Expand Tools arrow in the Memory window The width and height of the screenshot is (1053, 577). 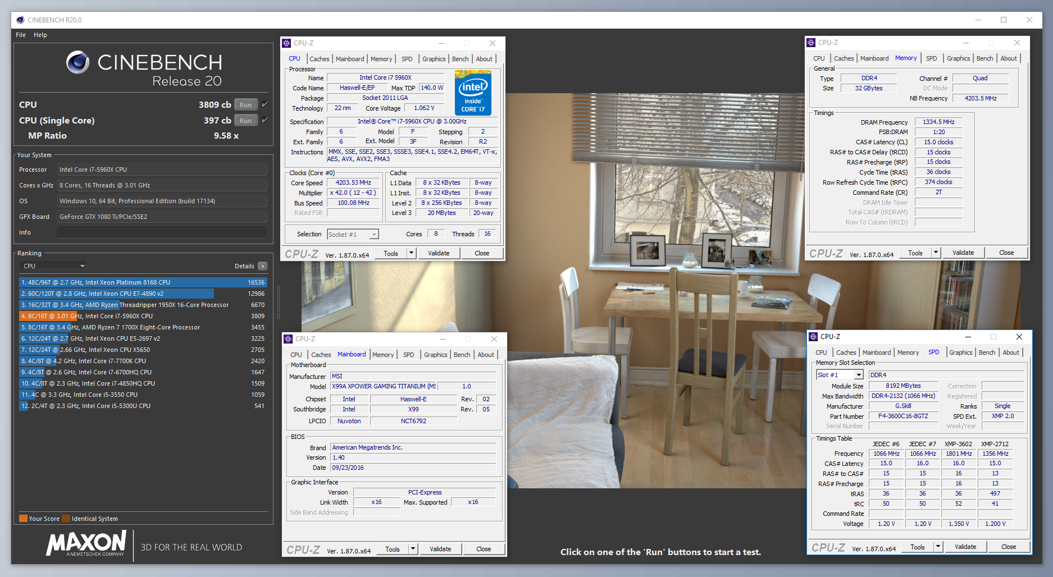click(x=936, y=253)
